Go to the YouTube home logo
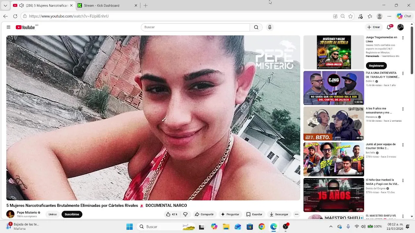The image size is (415, 233). pyautogui.click(x=25, y=28)
